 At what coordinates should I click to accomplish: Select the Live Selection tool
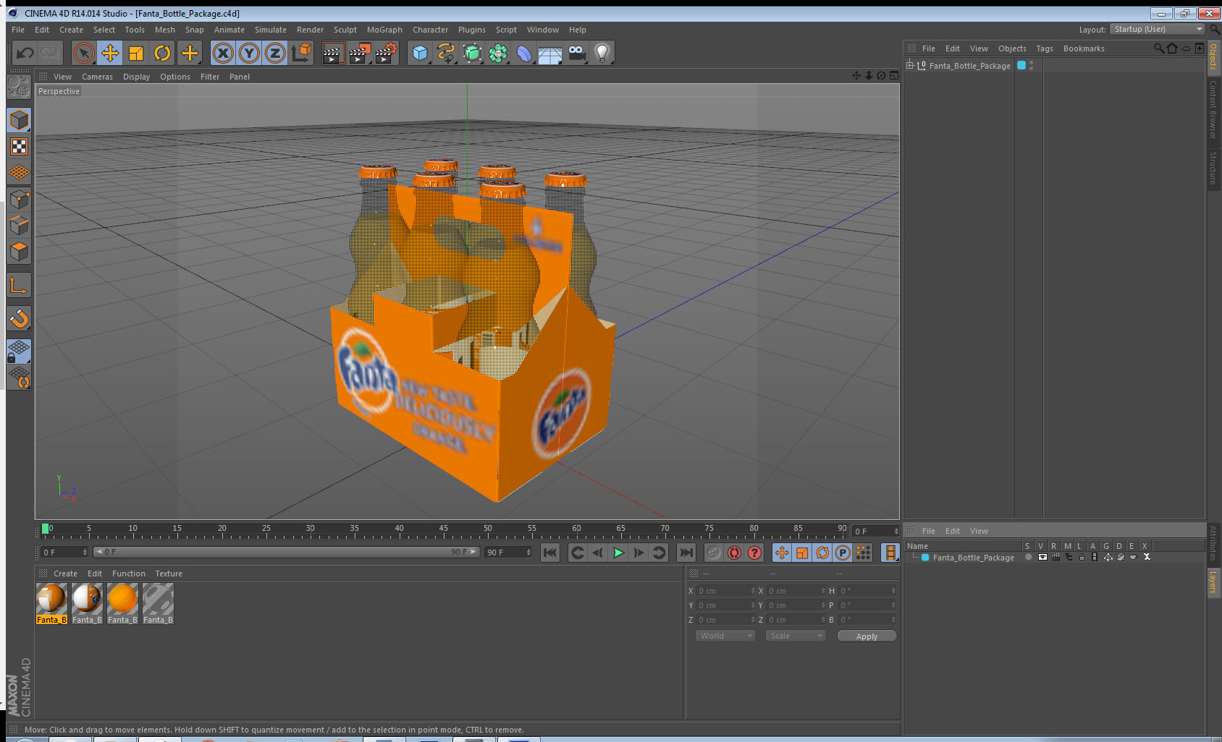(84, 53)
